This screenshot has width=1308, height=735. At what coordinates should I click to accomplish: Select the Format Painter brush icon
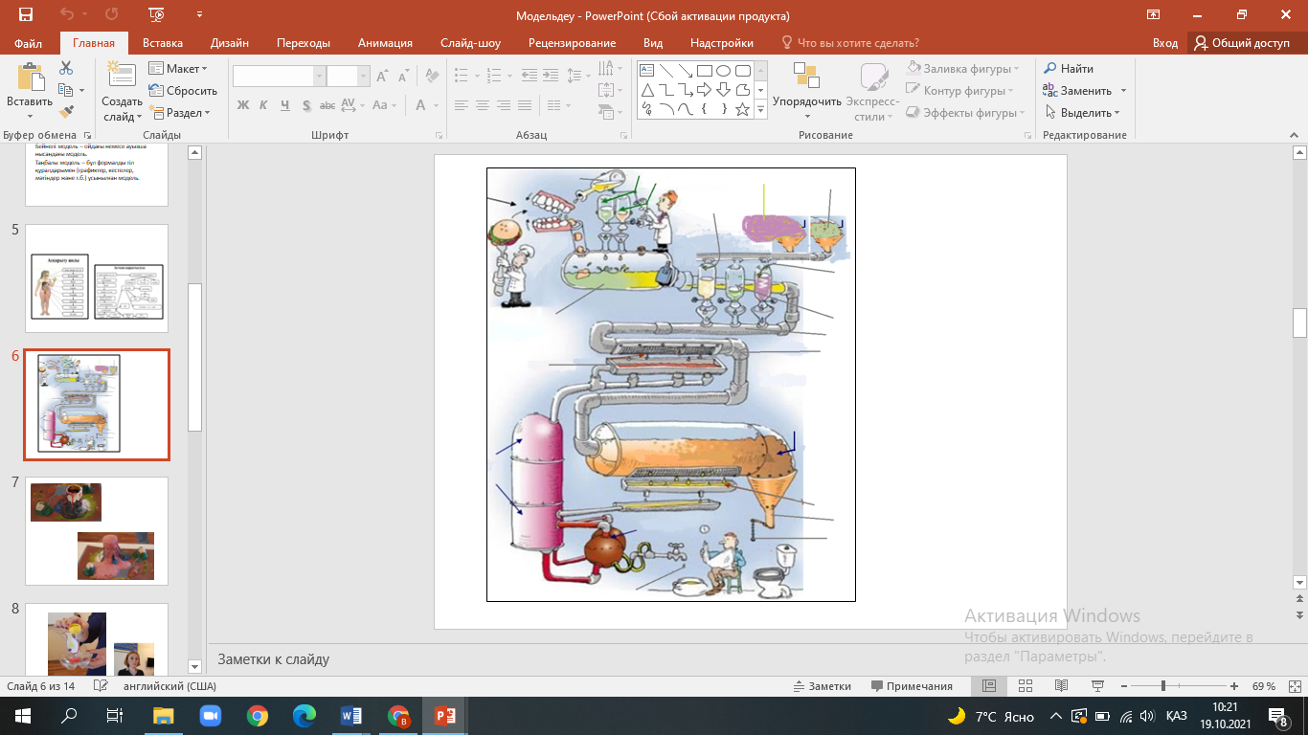(x=66, y=112)
